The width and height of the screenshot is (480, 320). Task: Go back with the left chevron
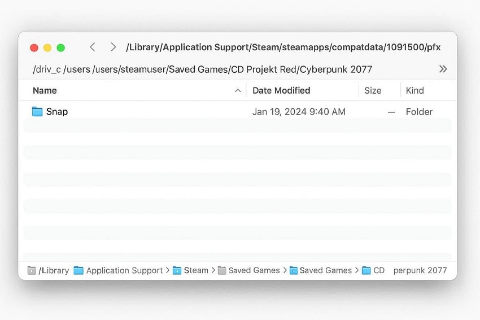coord(93,47)
